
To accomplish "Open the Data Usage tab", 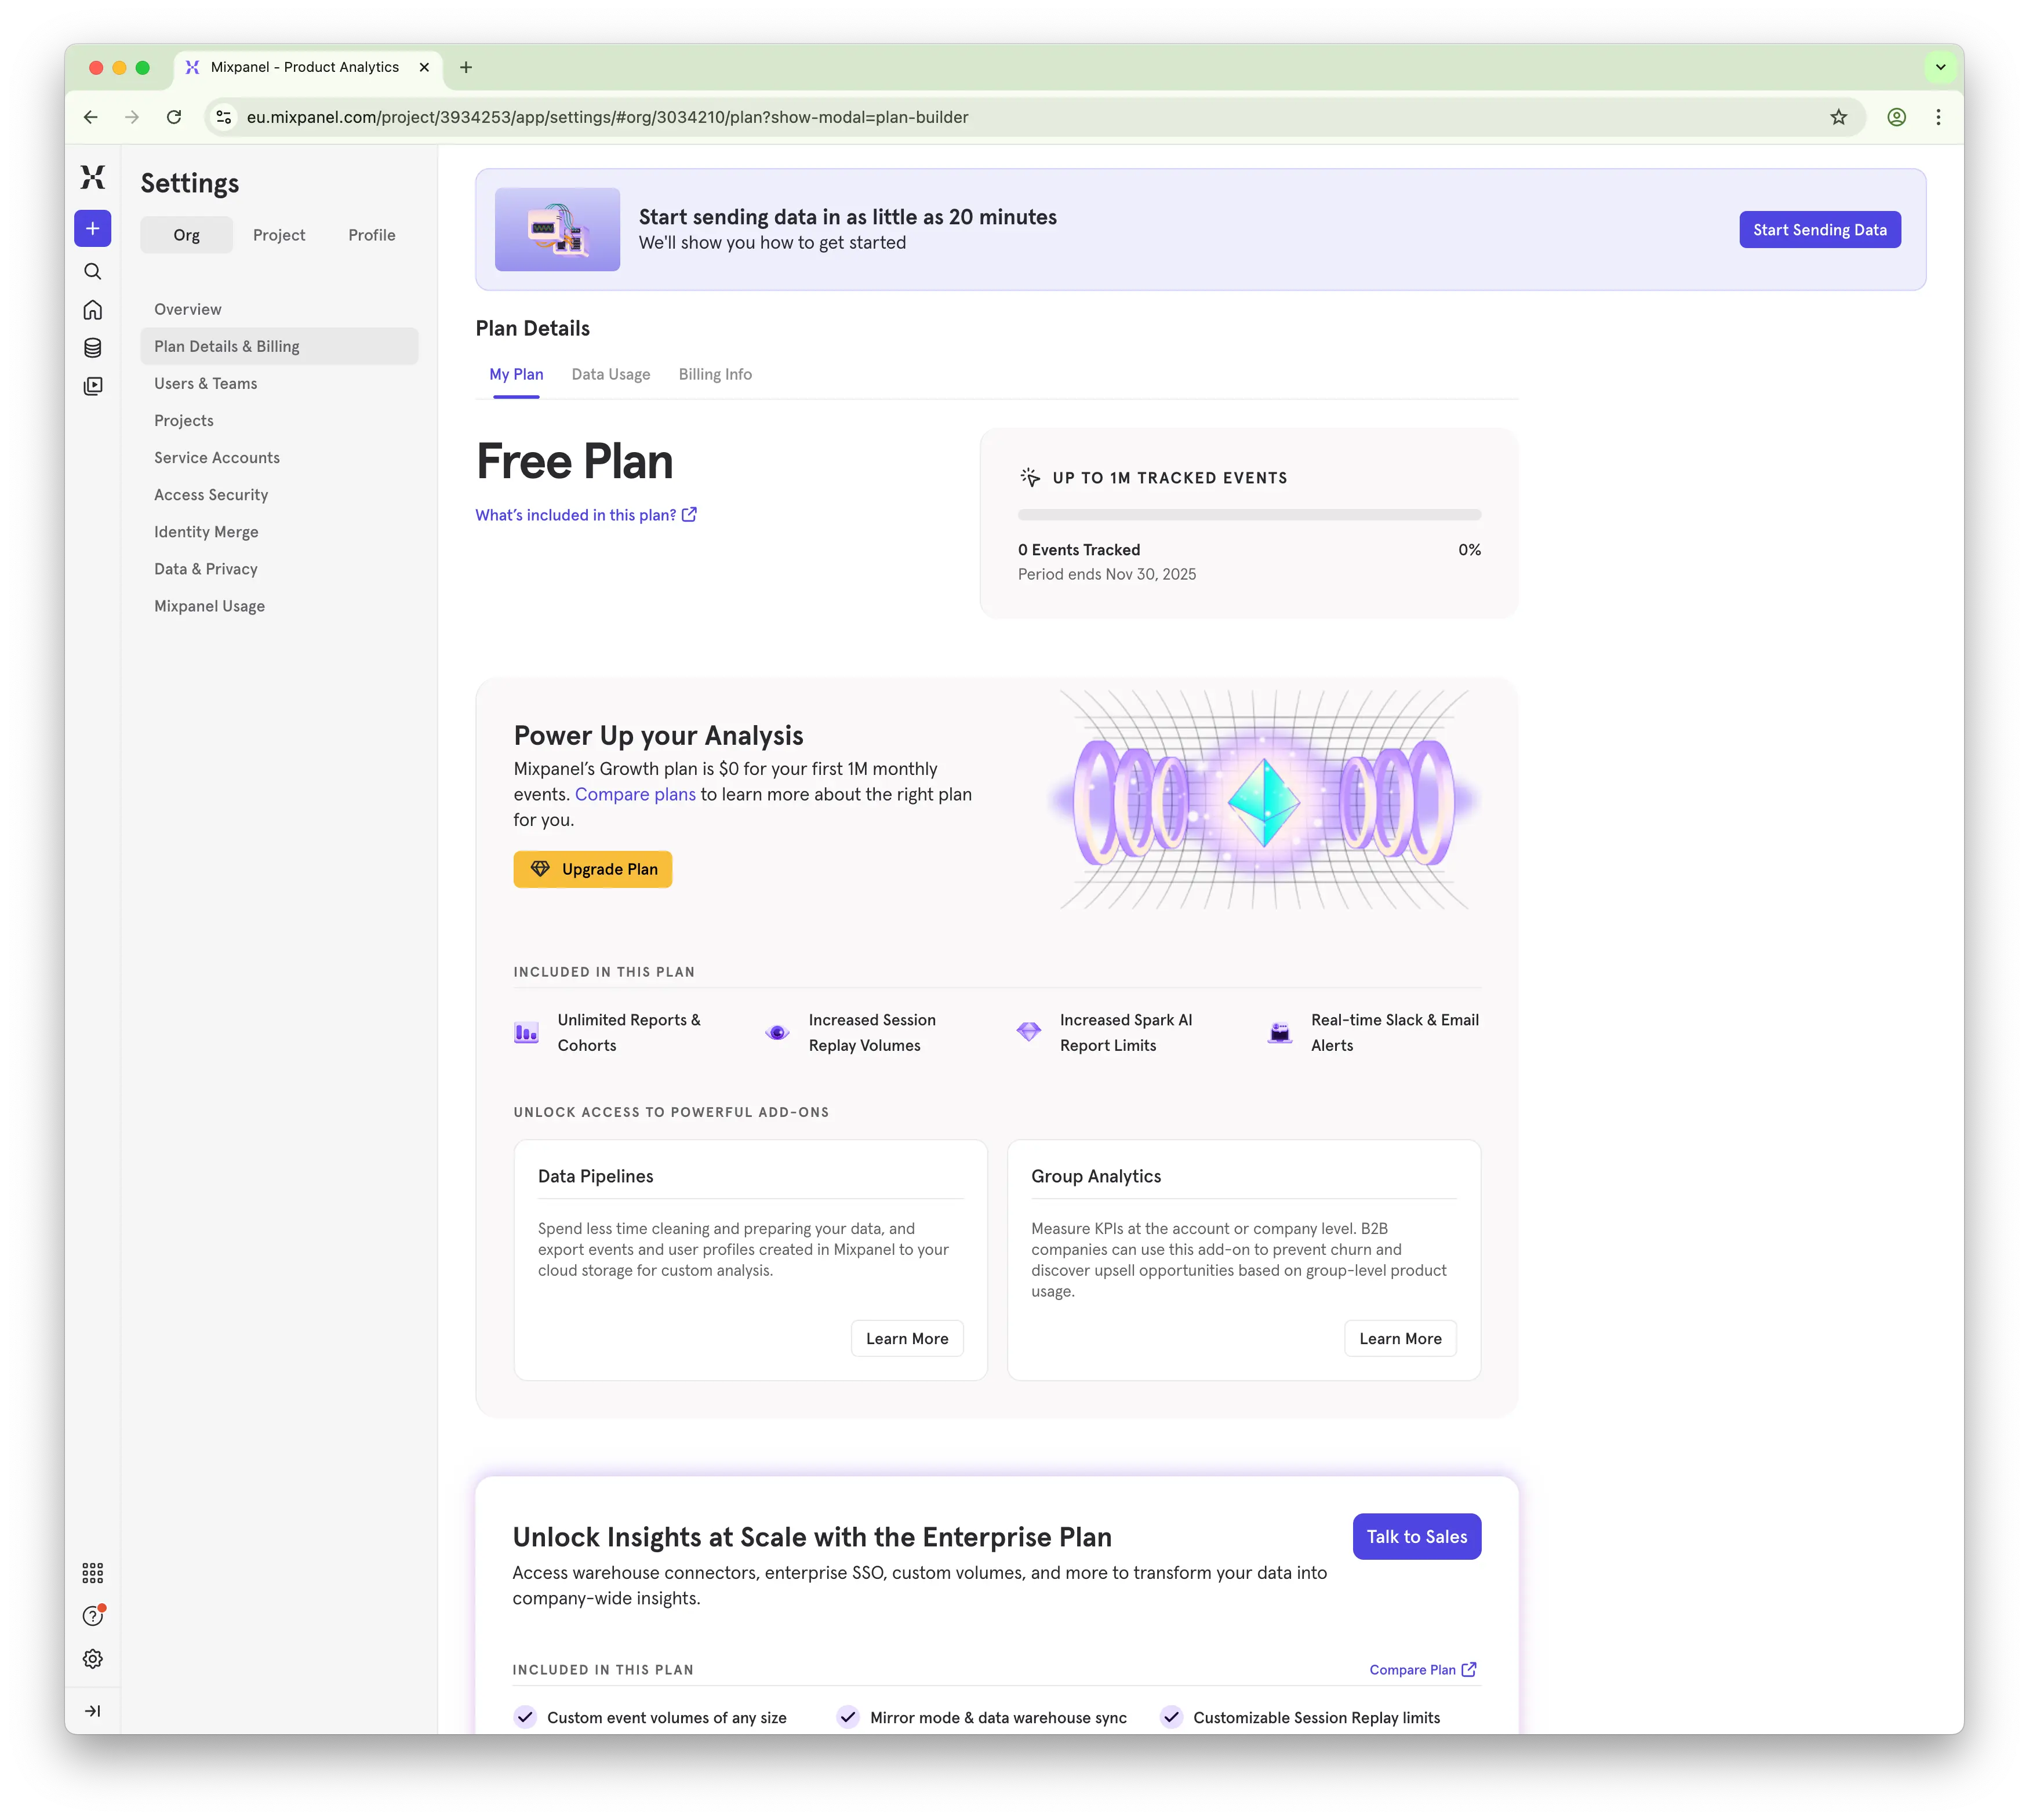I will [x=611, y=374].
